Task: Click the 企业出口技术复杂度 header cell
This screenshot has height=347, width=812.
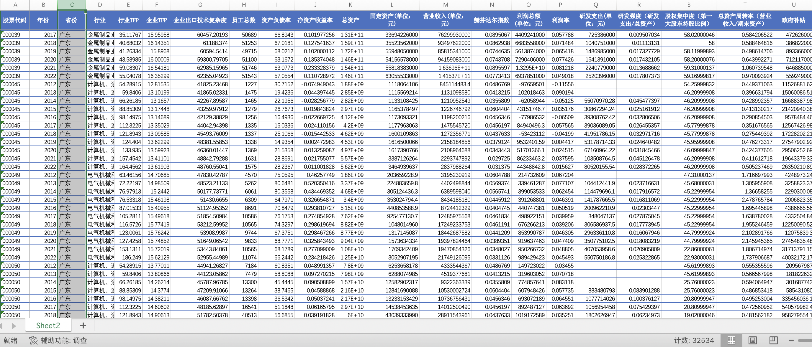Action: pyautogui.click(x=200, y=20)
